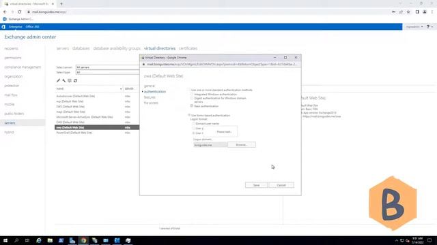The height and width of the screenshot is (245, 437).
Task: Check Digest authentication for Windows domain servers
Action: [x=192, y=98]
